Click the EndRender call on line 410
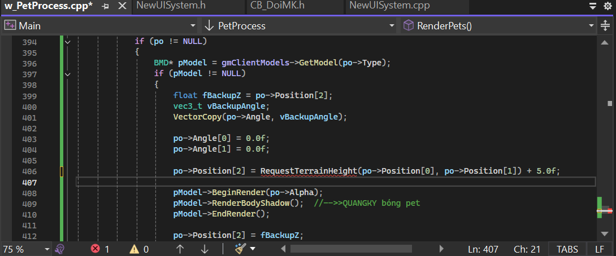Image resolution: width=616 pixels, height=256 pixels. (x=233, y=214)
